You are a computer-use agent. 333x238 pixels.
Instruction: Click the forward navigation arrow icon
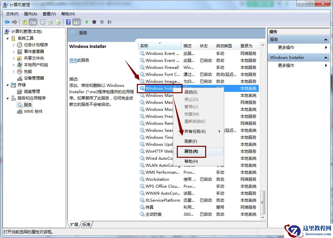(x=15, y=22)
